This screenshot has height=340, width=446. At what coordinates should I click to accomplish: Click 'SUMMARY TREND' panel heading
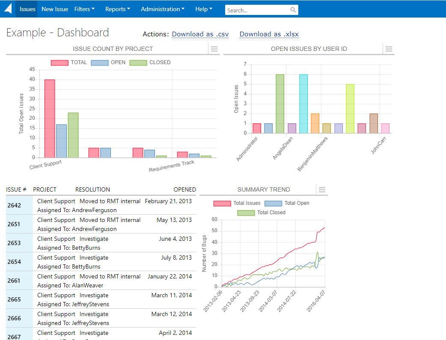[x=264, y=189]
